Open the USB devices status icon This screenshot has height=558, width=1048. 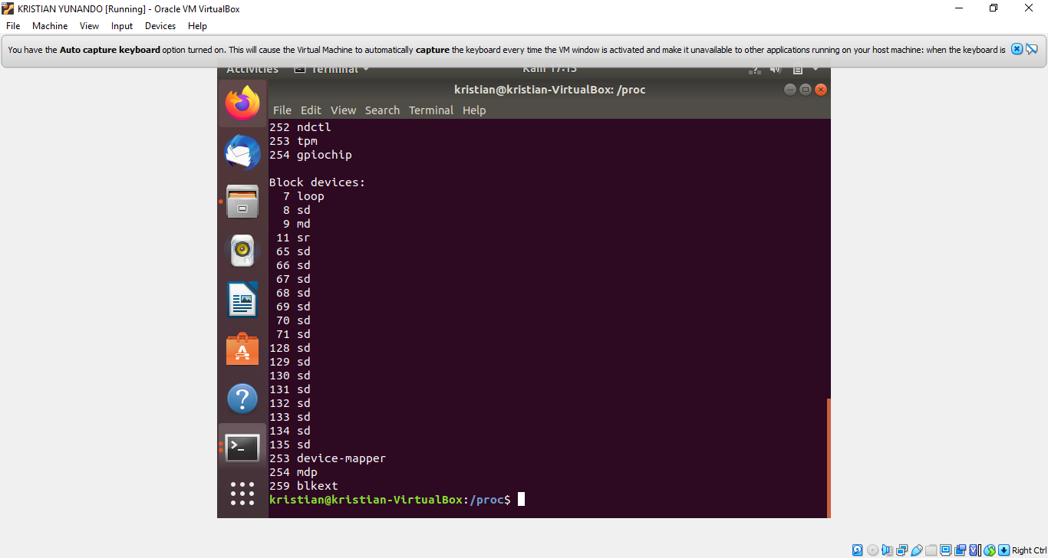coord(916,550)
